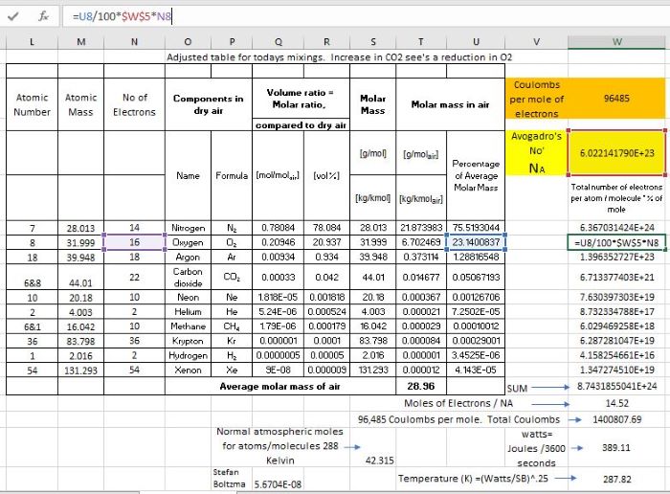The width and height of the screenshot is (670, 494).
Task: Click inside the formula bar text
Action: [x=122, y=16]
